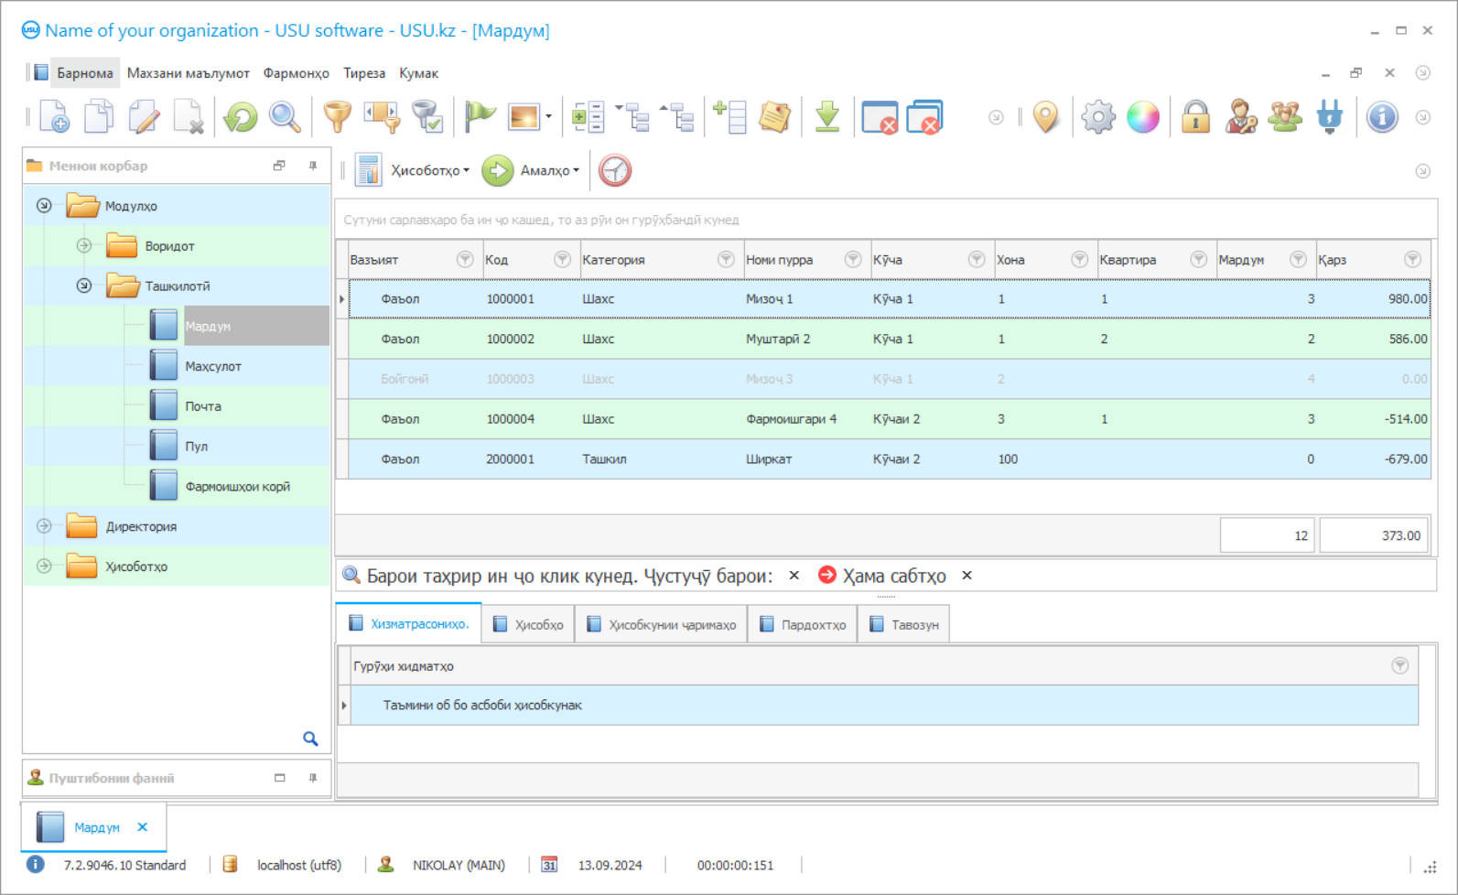1458x895 pixels.
Task: Click the filter funnel icon
Action: pyautogui.click(x=338, y=117)
